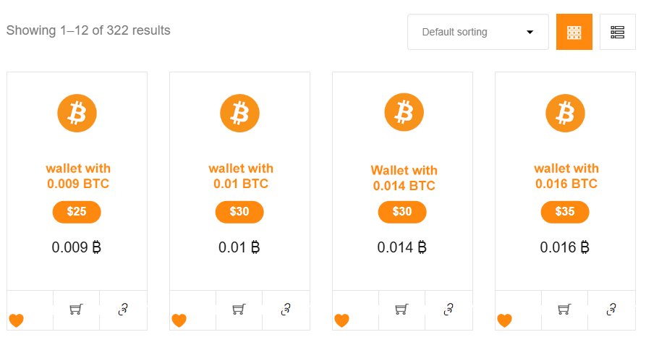Image resolution: width=646 pixels, height=345 pixels.
Task: Open the Default sorting dropdown
Action: (477, 32)
